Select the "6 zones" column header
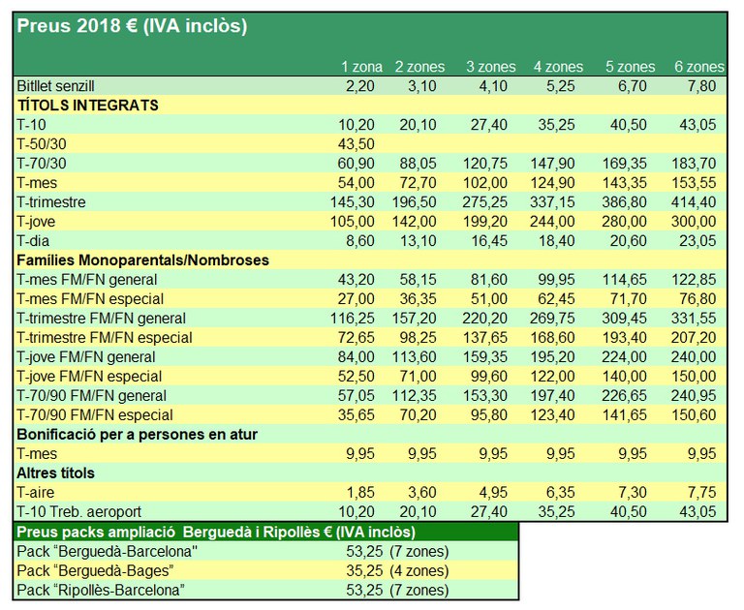Viewport: 744px width, 610px height. click(x=698, y=67)
